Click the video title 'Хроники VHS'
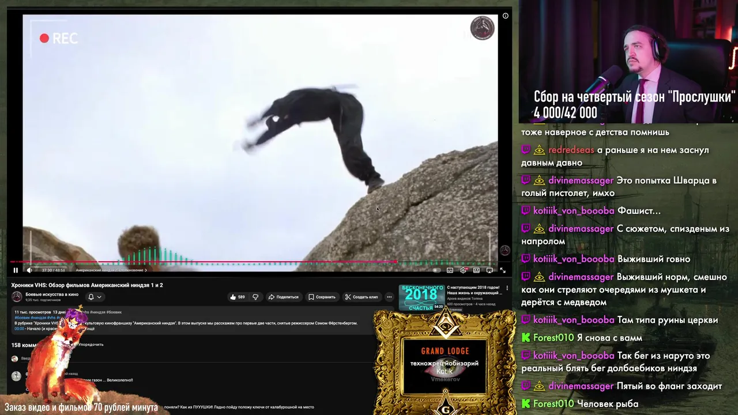This screenshot has height=415, width=738. pyautogui.click(x=87, y=285)
